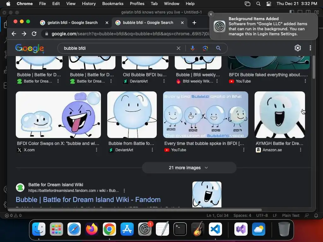The image size is (323, 242).
Task: Open Google Lens image search icon
Action: click(205, 48)
